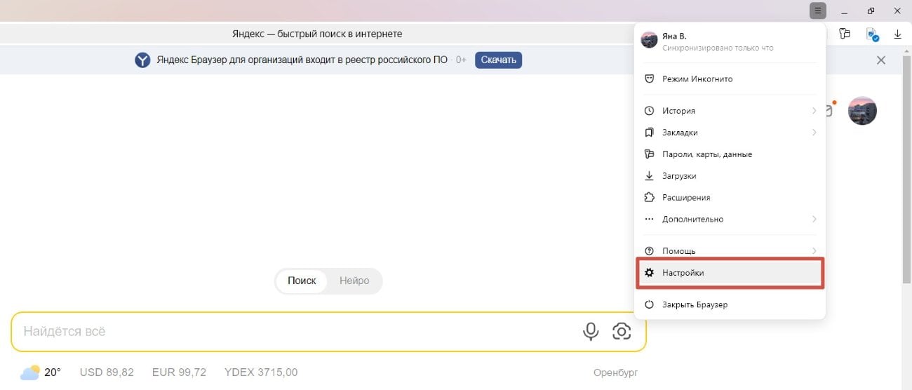Screen dimensions: 912x390
Task: Expand Дополнительно submenu chevron
Action: click(814, 220)
